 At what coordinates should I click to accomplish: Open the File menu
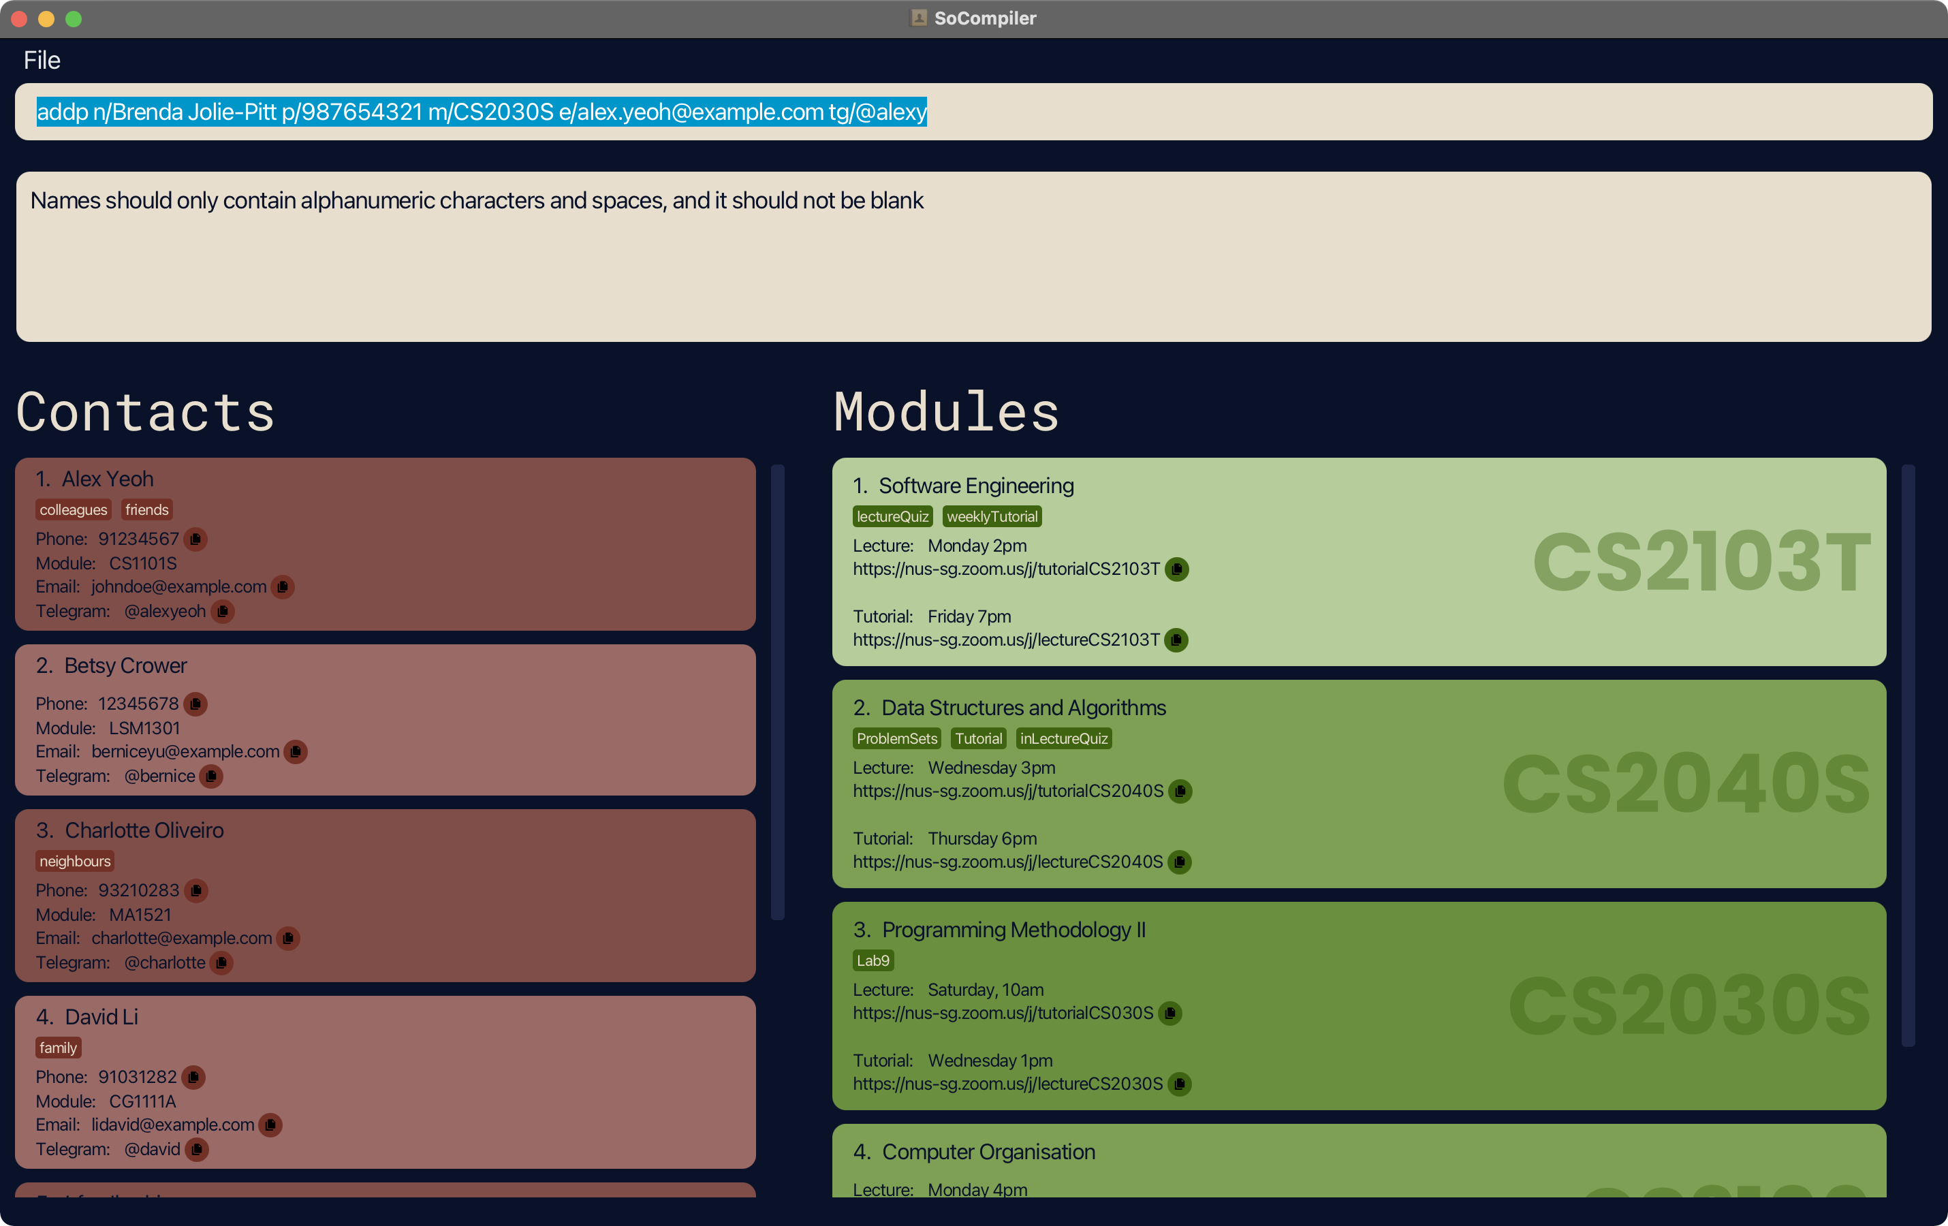(42, 61)
